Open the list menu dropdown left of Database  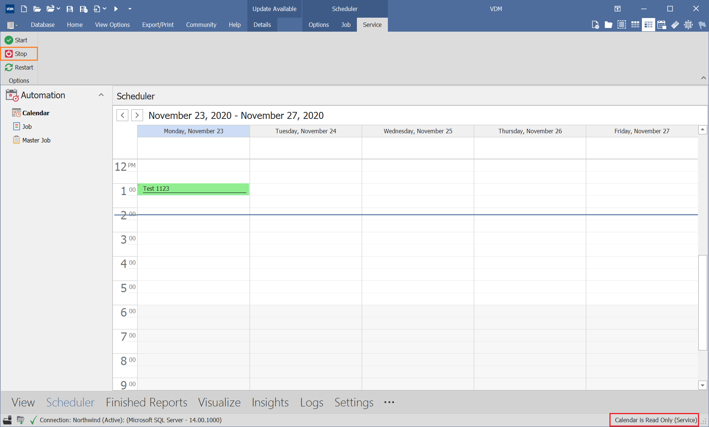point(12,25)
